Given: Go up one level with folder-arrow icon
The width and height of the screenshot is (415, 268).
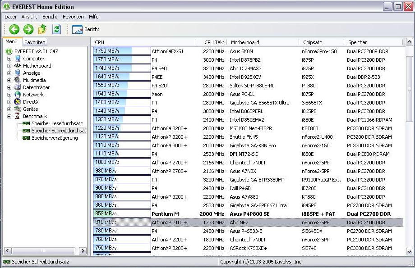Looking at the screenshot, I should point(42,29).
